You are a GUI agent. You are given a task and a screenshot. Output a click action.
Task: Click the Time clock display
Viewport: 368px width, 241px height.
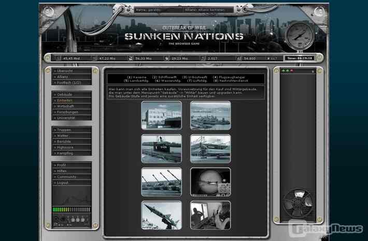tap(300, 58)
